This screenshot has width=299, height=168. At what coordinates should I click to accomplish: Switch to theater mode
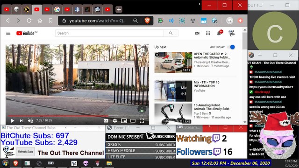pyautogui.click(x=133, y=121)
